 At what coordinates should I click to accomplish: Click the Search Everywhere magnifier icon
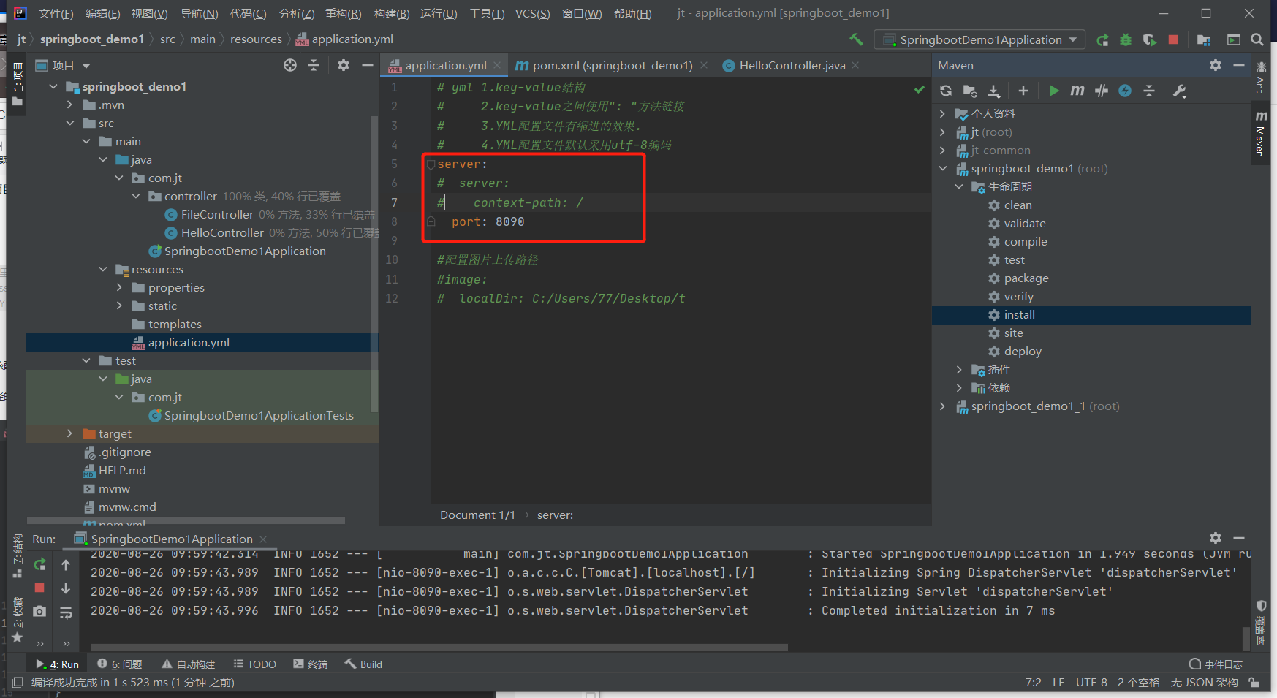(x=1257, y=39)
